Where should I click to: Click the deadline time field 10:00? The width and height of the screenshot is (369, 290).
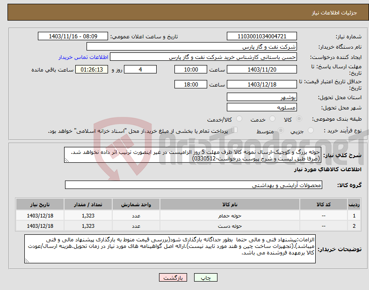191,69
